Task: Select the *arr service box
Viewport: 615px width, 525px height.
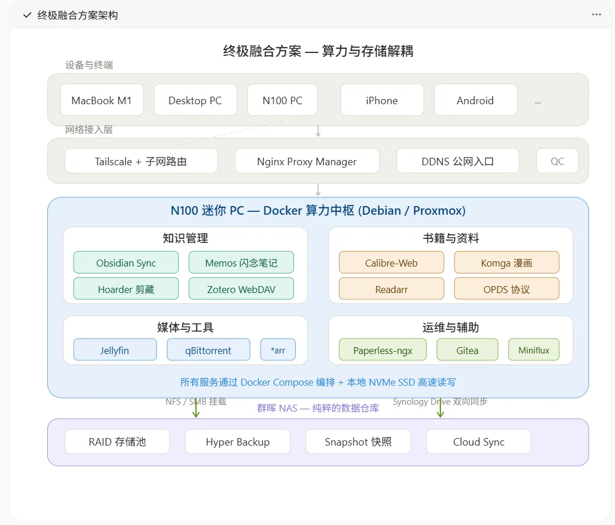Action: click(x=278, y=349)
